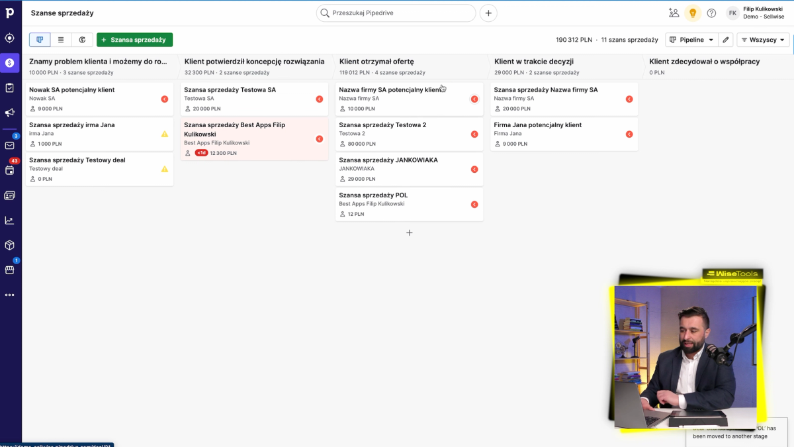Open deal Szansa sprzedaży Nazwa firmy SA
The image size is (794, 447).
pos(564,99)
